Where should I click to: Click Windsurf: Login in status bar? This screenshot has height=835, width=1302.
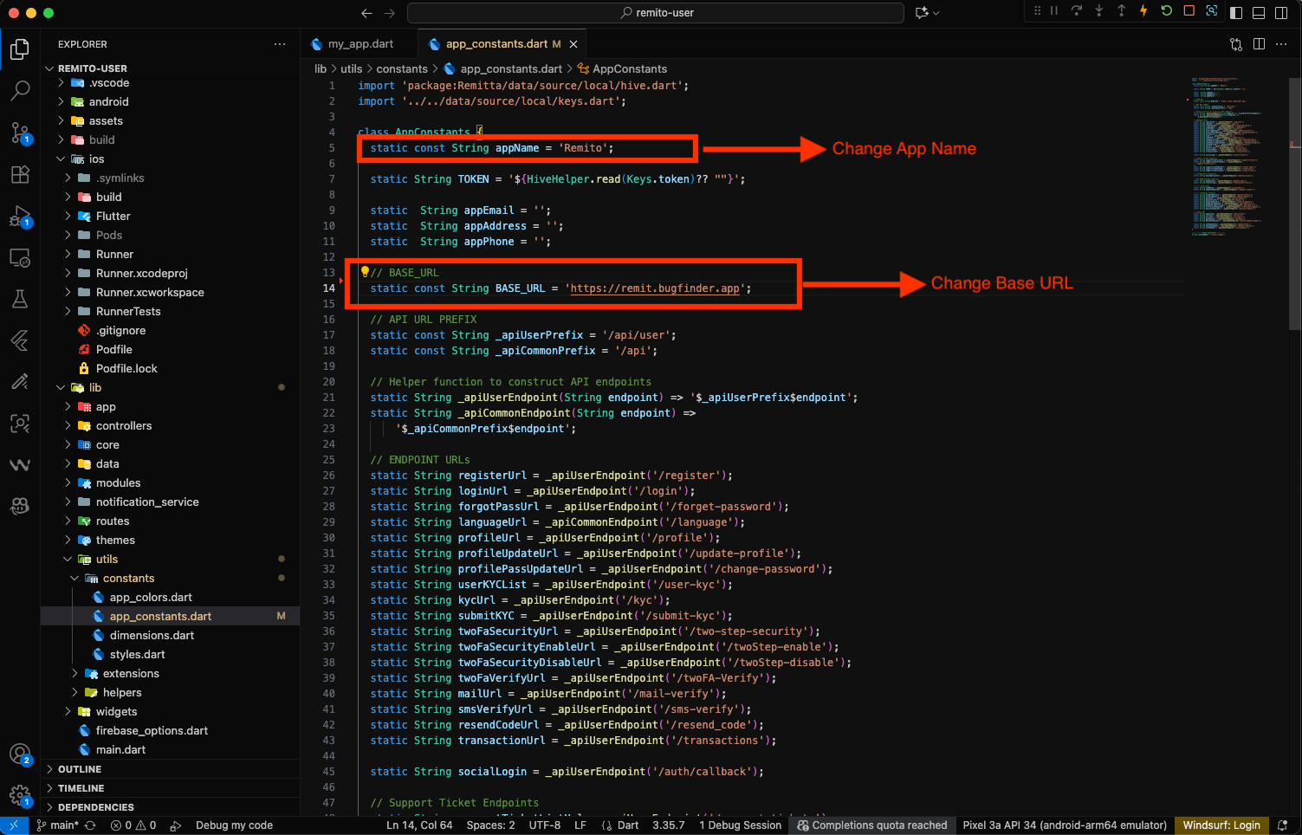click(1221, 825)
